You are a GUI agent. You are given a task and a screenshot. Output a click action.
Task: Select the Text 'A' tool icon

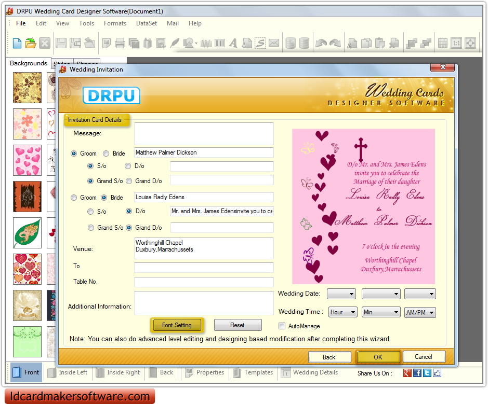pos(233,43)
